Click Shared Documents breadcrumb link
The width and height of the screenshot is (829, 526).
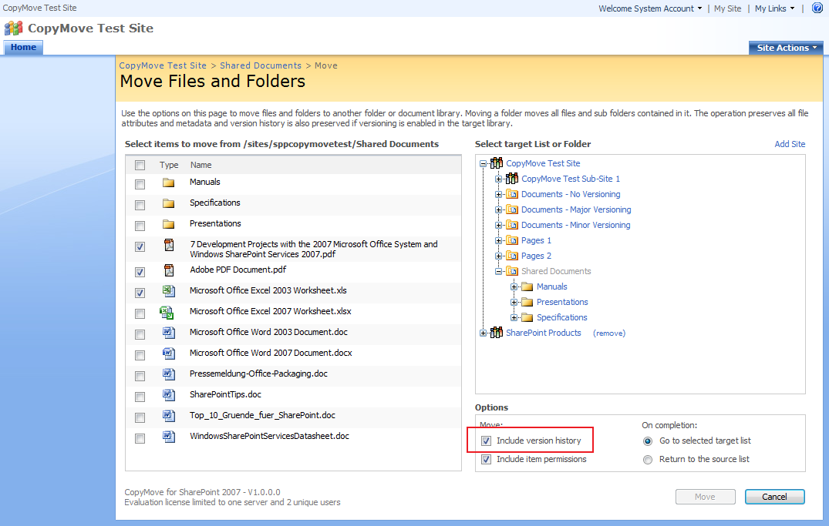pos(261,65)
